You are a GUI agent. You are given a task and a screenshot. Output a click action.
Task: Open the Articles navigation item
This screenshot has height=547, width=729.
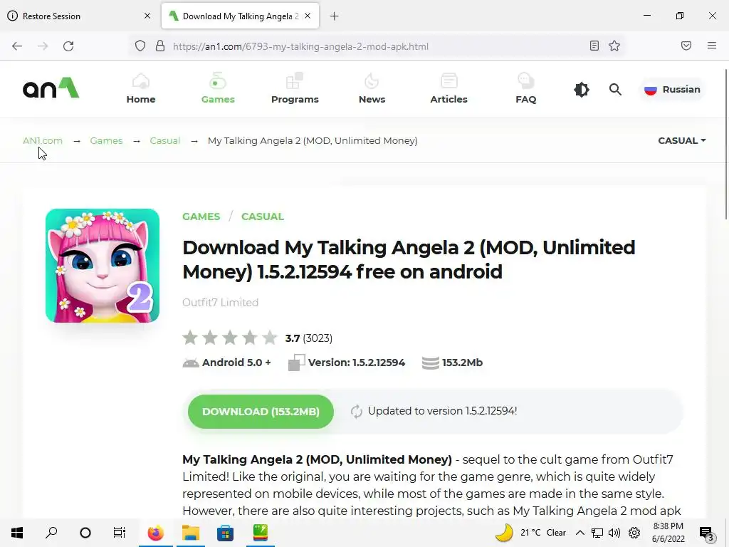(449, 88)
